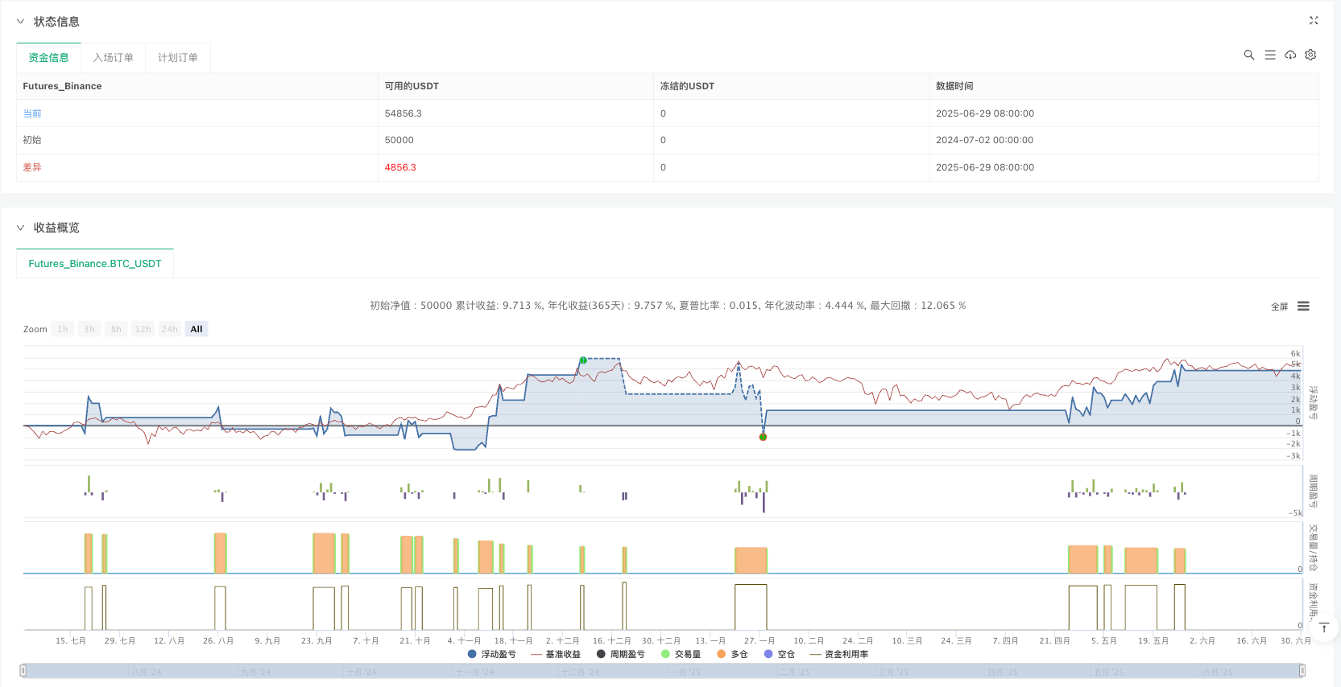The image size is (1341, 687).
Task: Switch to the 计划订单 tab
Action: [x=177, y=58]
